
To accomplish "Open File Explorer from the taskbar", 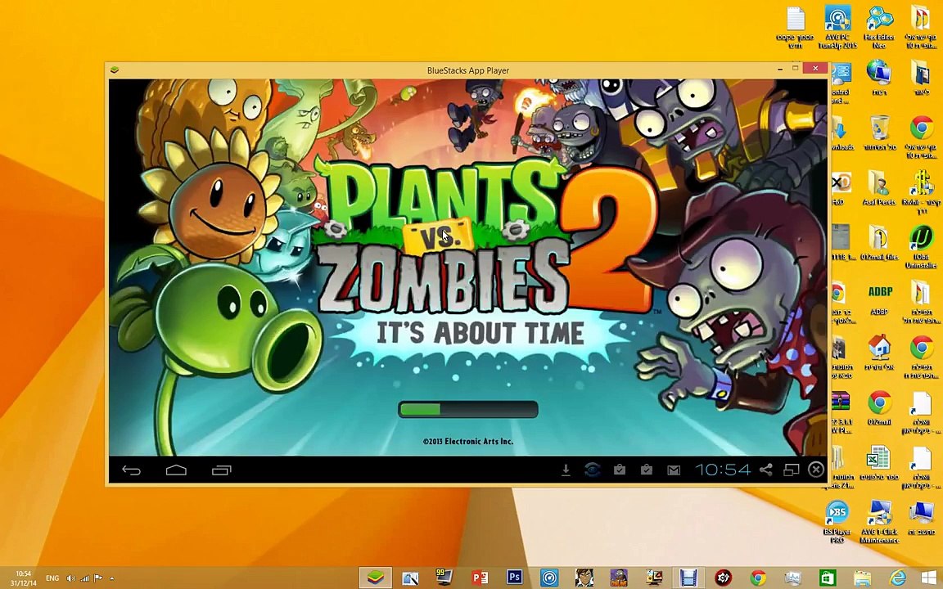I will (863, 578).
